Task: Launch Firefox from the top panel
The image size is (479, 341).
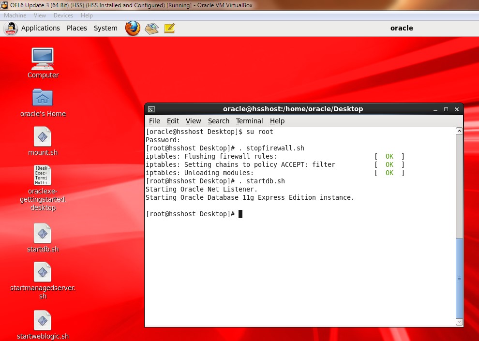Action: click(x=133, y=28)
